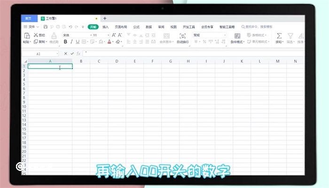
Task: Click the Sort icon at ribbon edge
Action: [301, 36]
